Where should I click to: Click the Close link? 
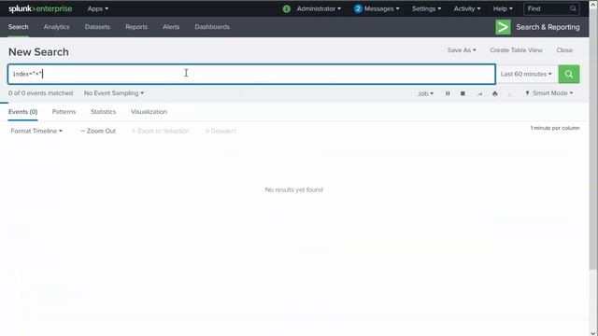coord(564,49)
